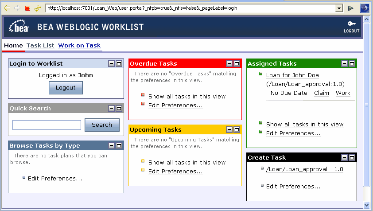Open the Work on Task tab
Screen dimensions: 373x211
point(79,46)
